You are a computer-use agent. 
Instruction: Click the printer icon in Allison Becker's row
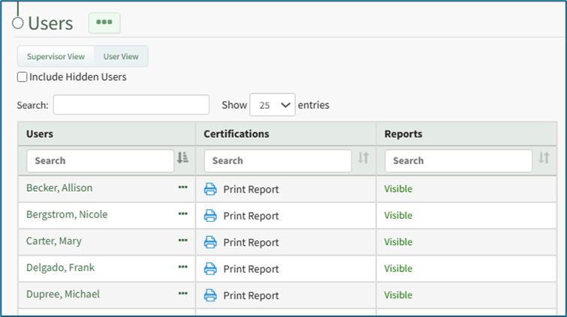[210, 189]
